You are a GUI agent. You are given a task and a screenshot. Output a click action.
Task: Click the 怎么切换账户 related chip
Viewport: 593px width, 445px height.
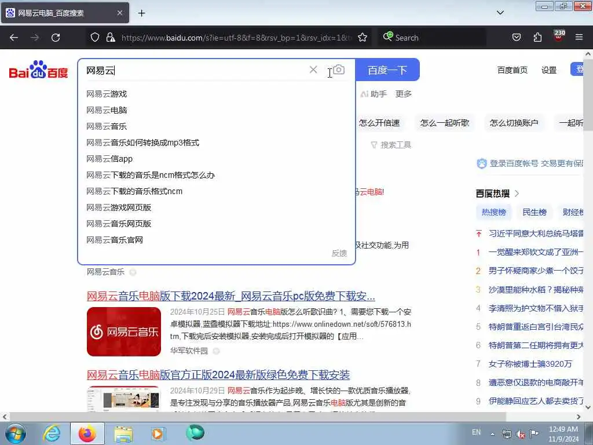pos(514,123)
